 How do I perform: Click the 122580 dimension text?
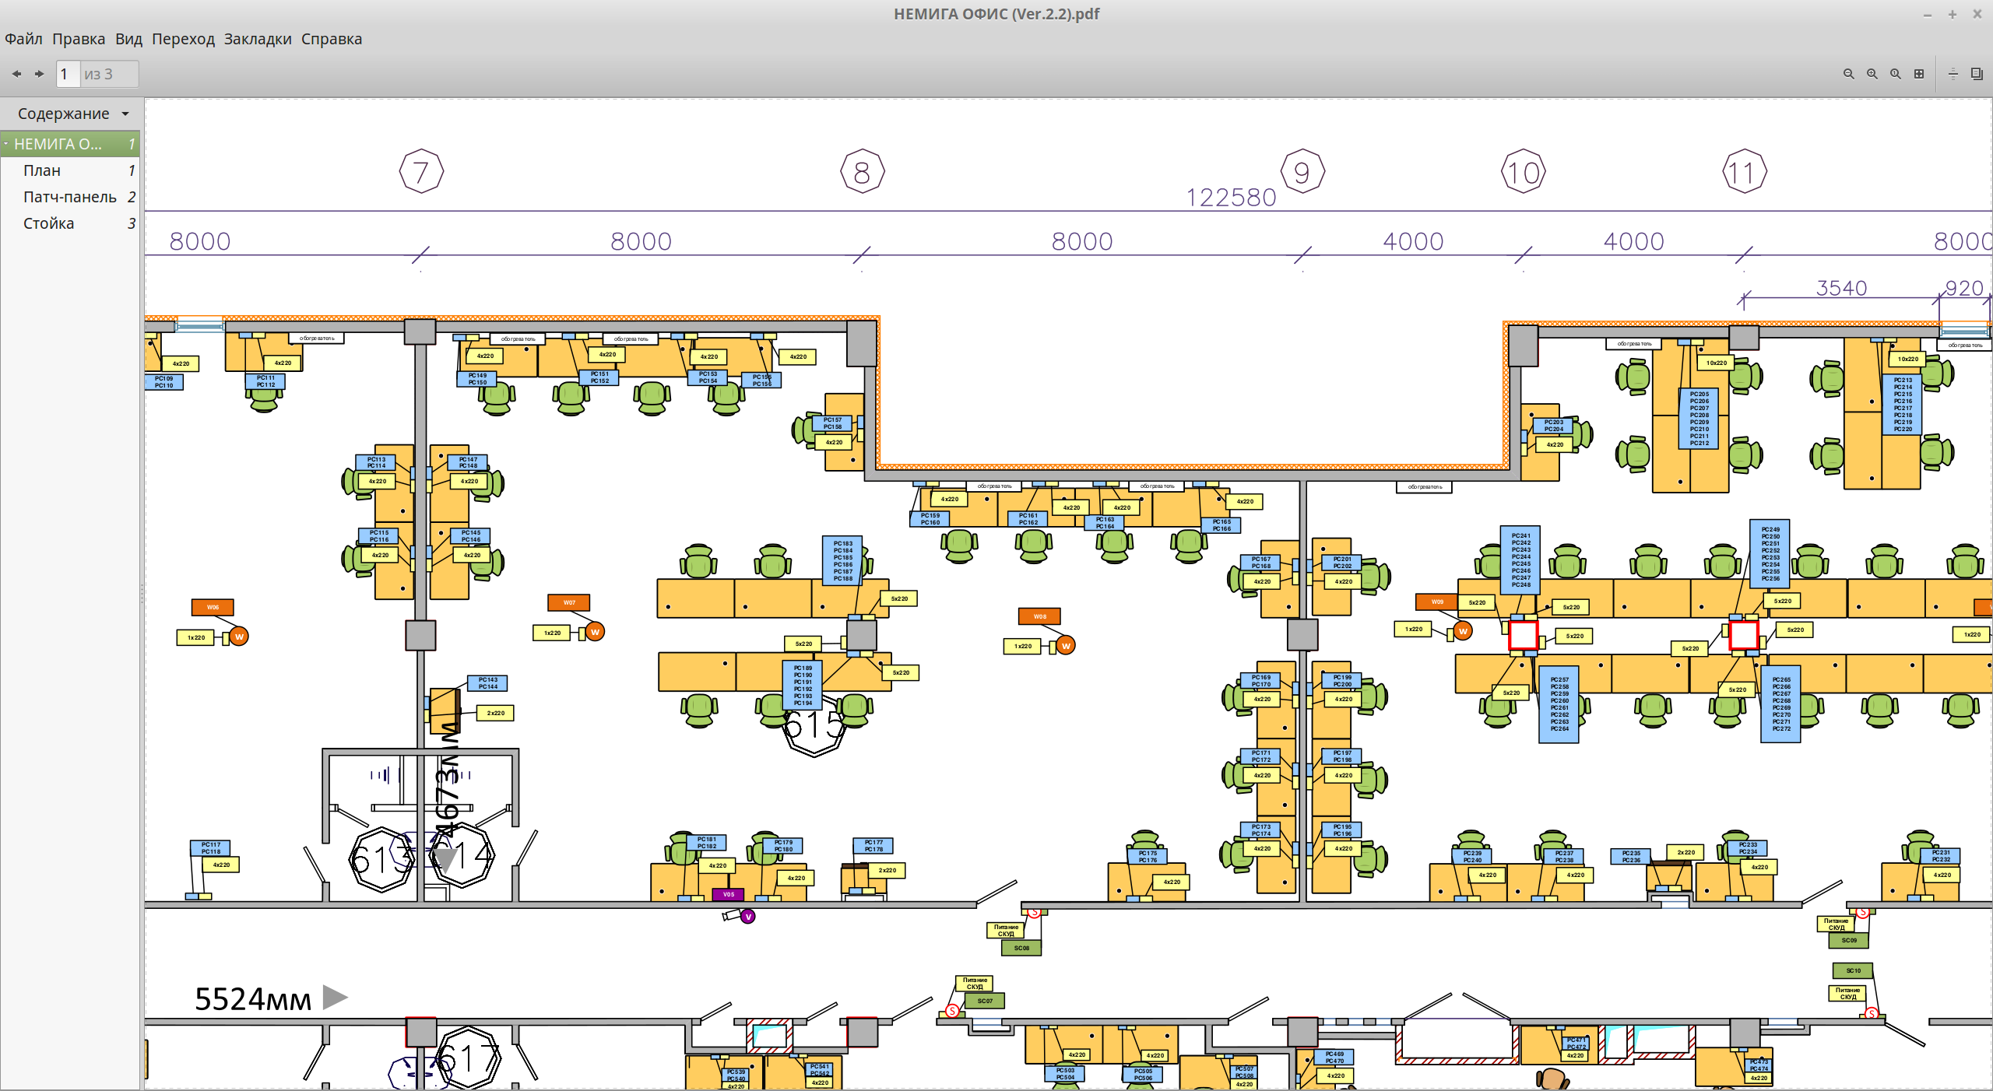pos(1231,198)
